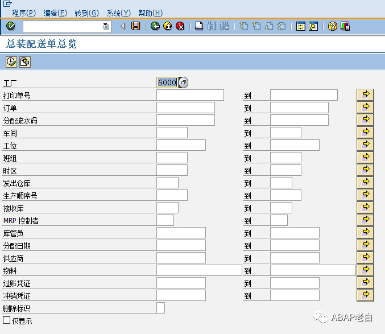Click the green Back arrow icon

click(x=155, y=26)
